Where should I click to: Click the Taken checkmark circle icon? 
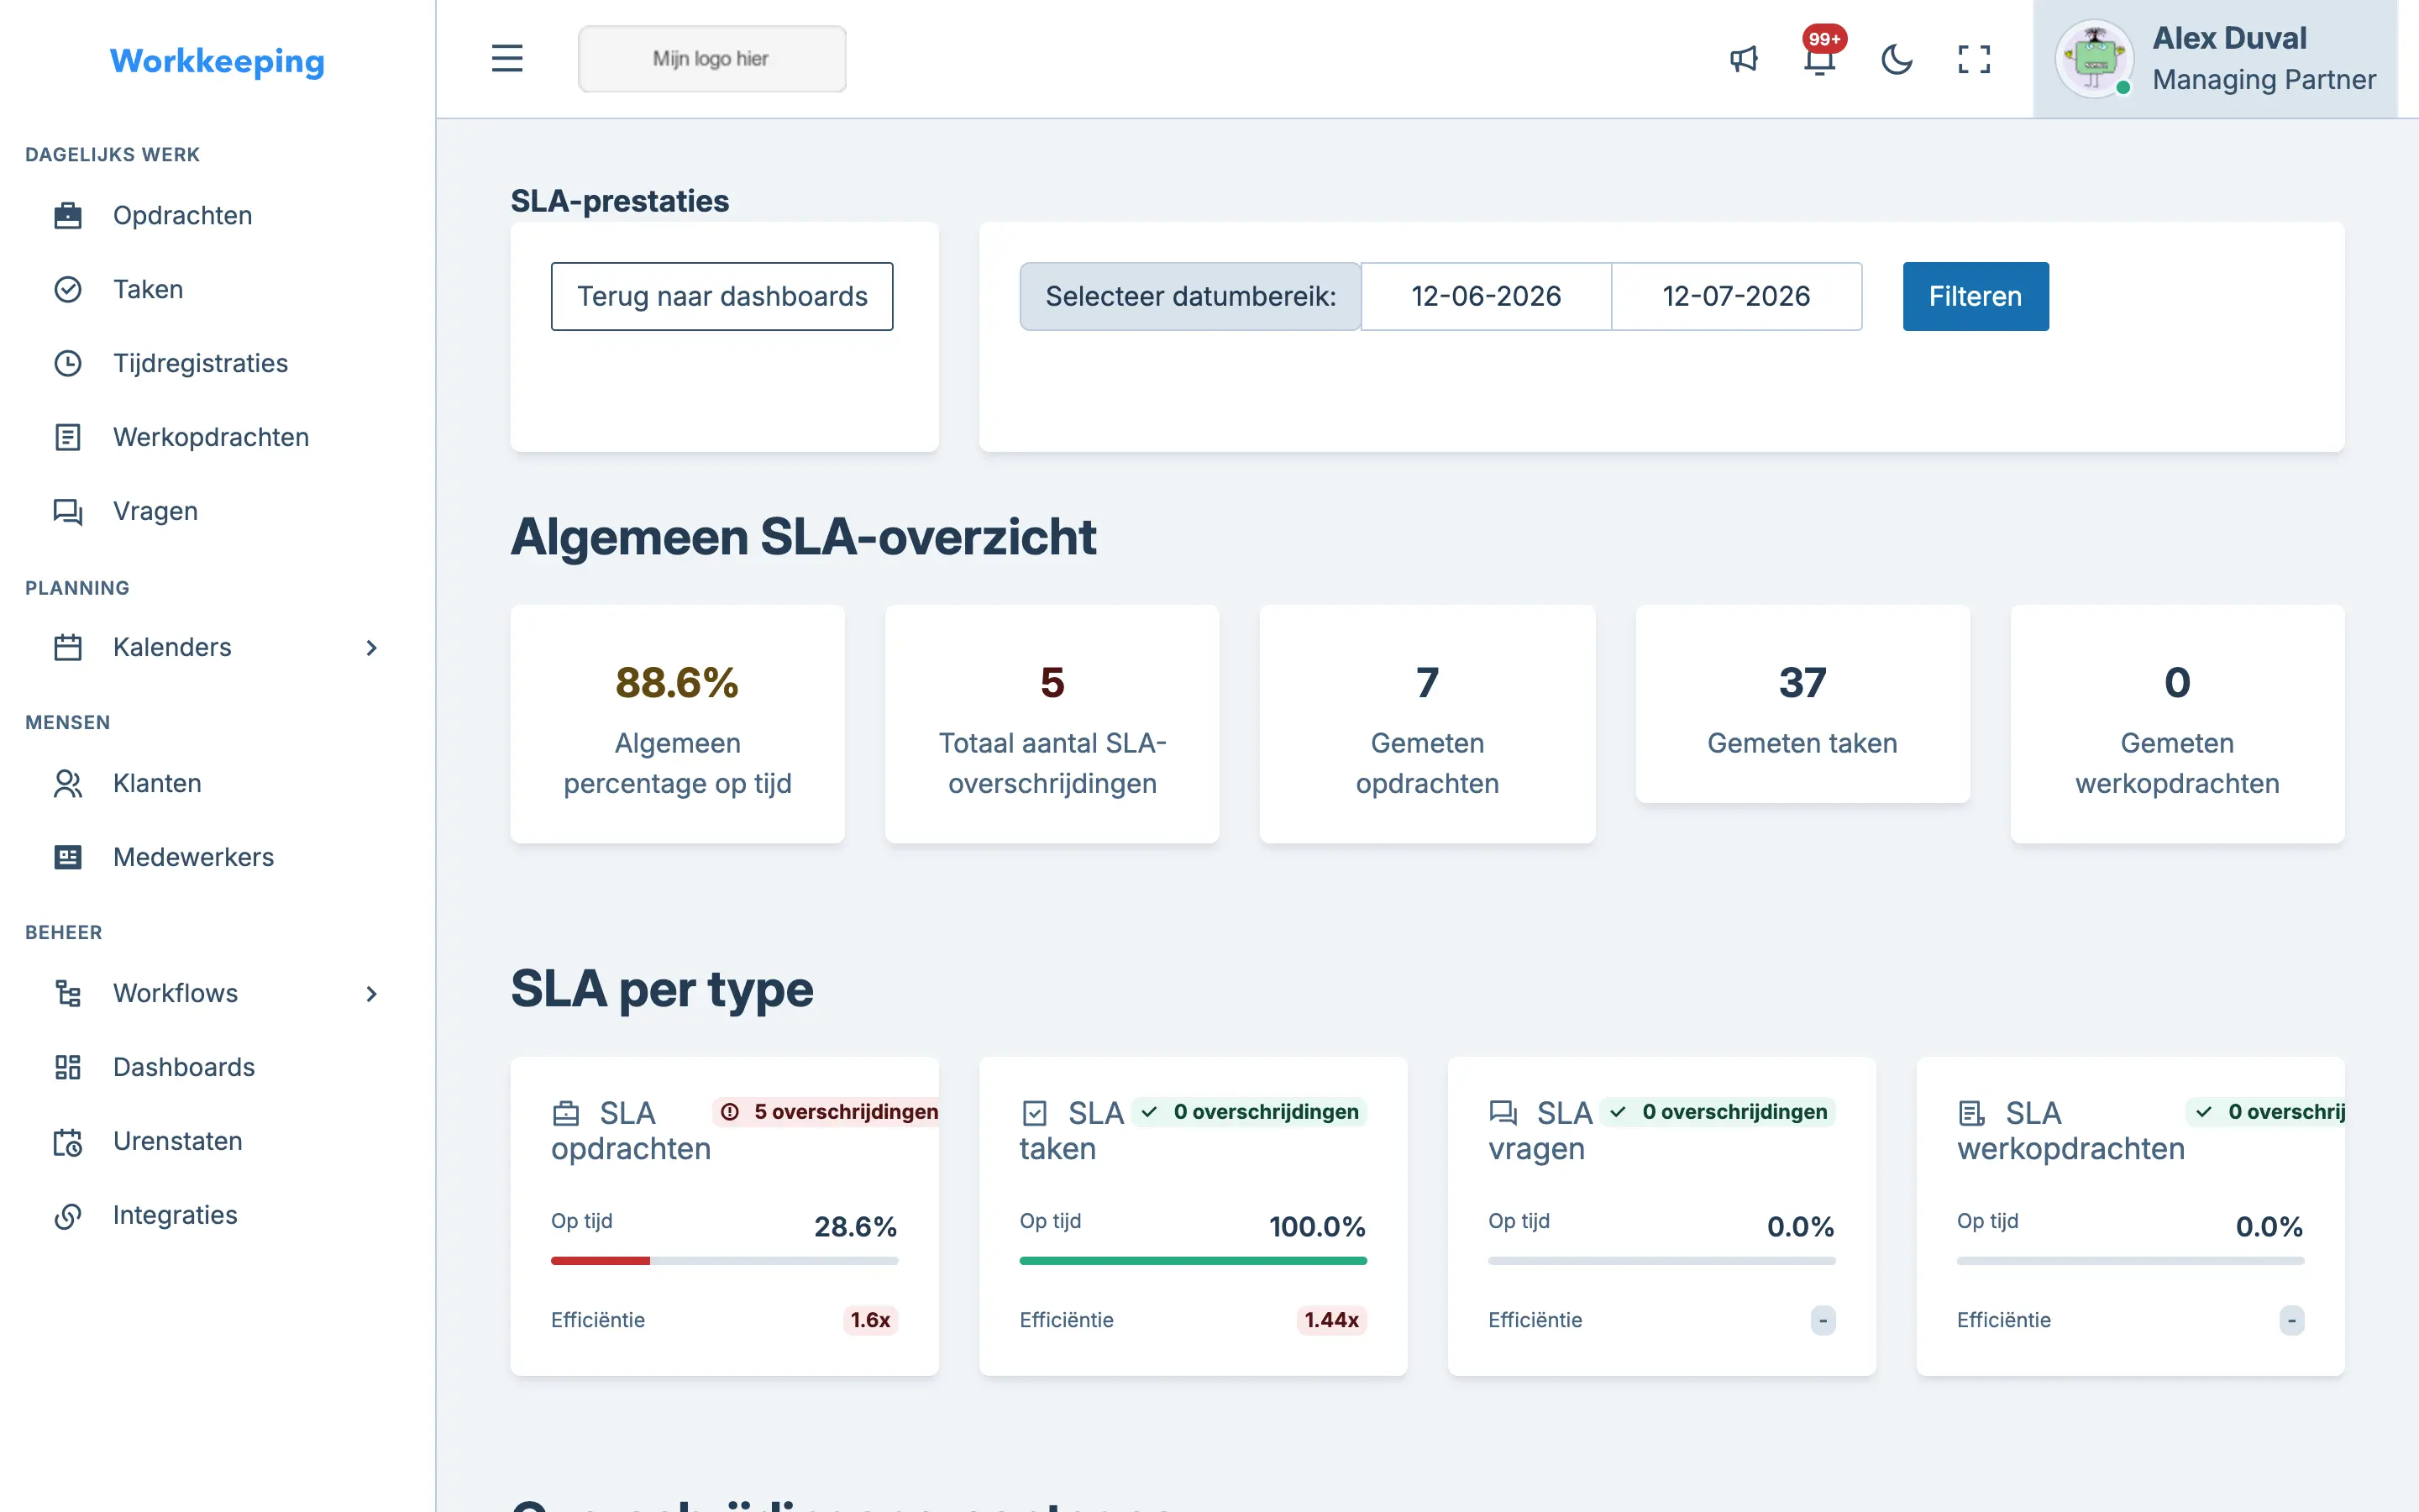tap(67, 289)
